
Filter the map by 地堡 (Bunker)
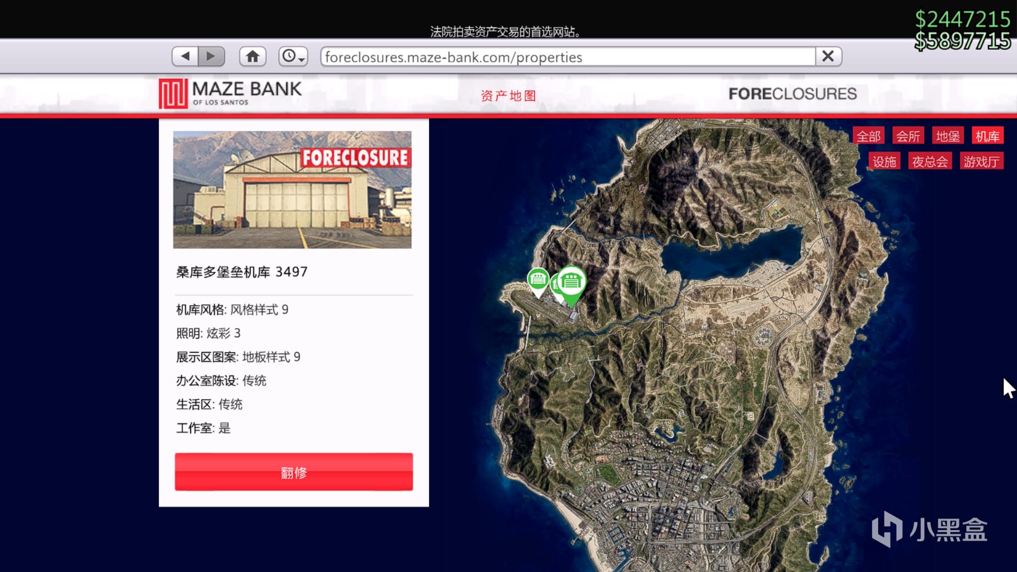click(948, 136)
